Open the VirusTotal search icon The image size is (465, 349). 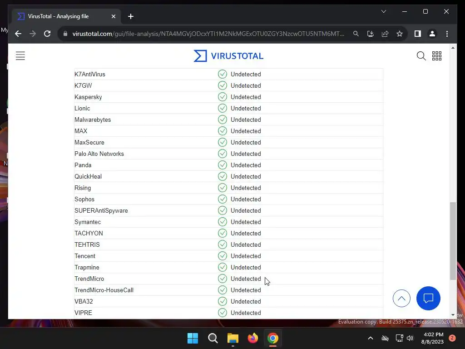(421, 56)
